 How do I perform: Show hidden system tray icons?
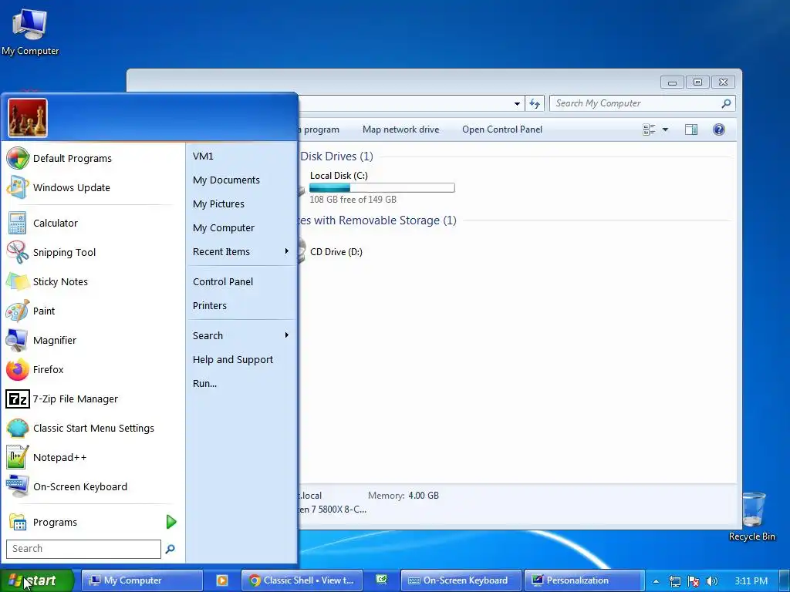(x=656, y=581)
